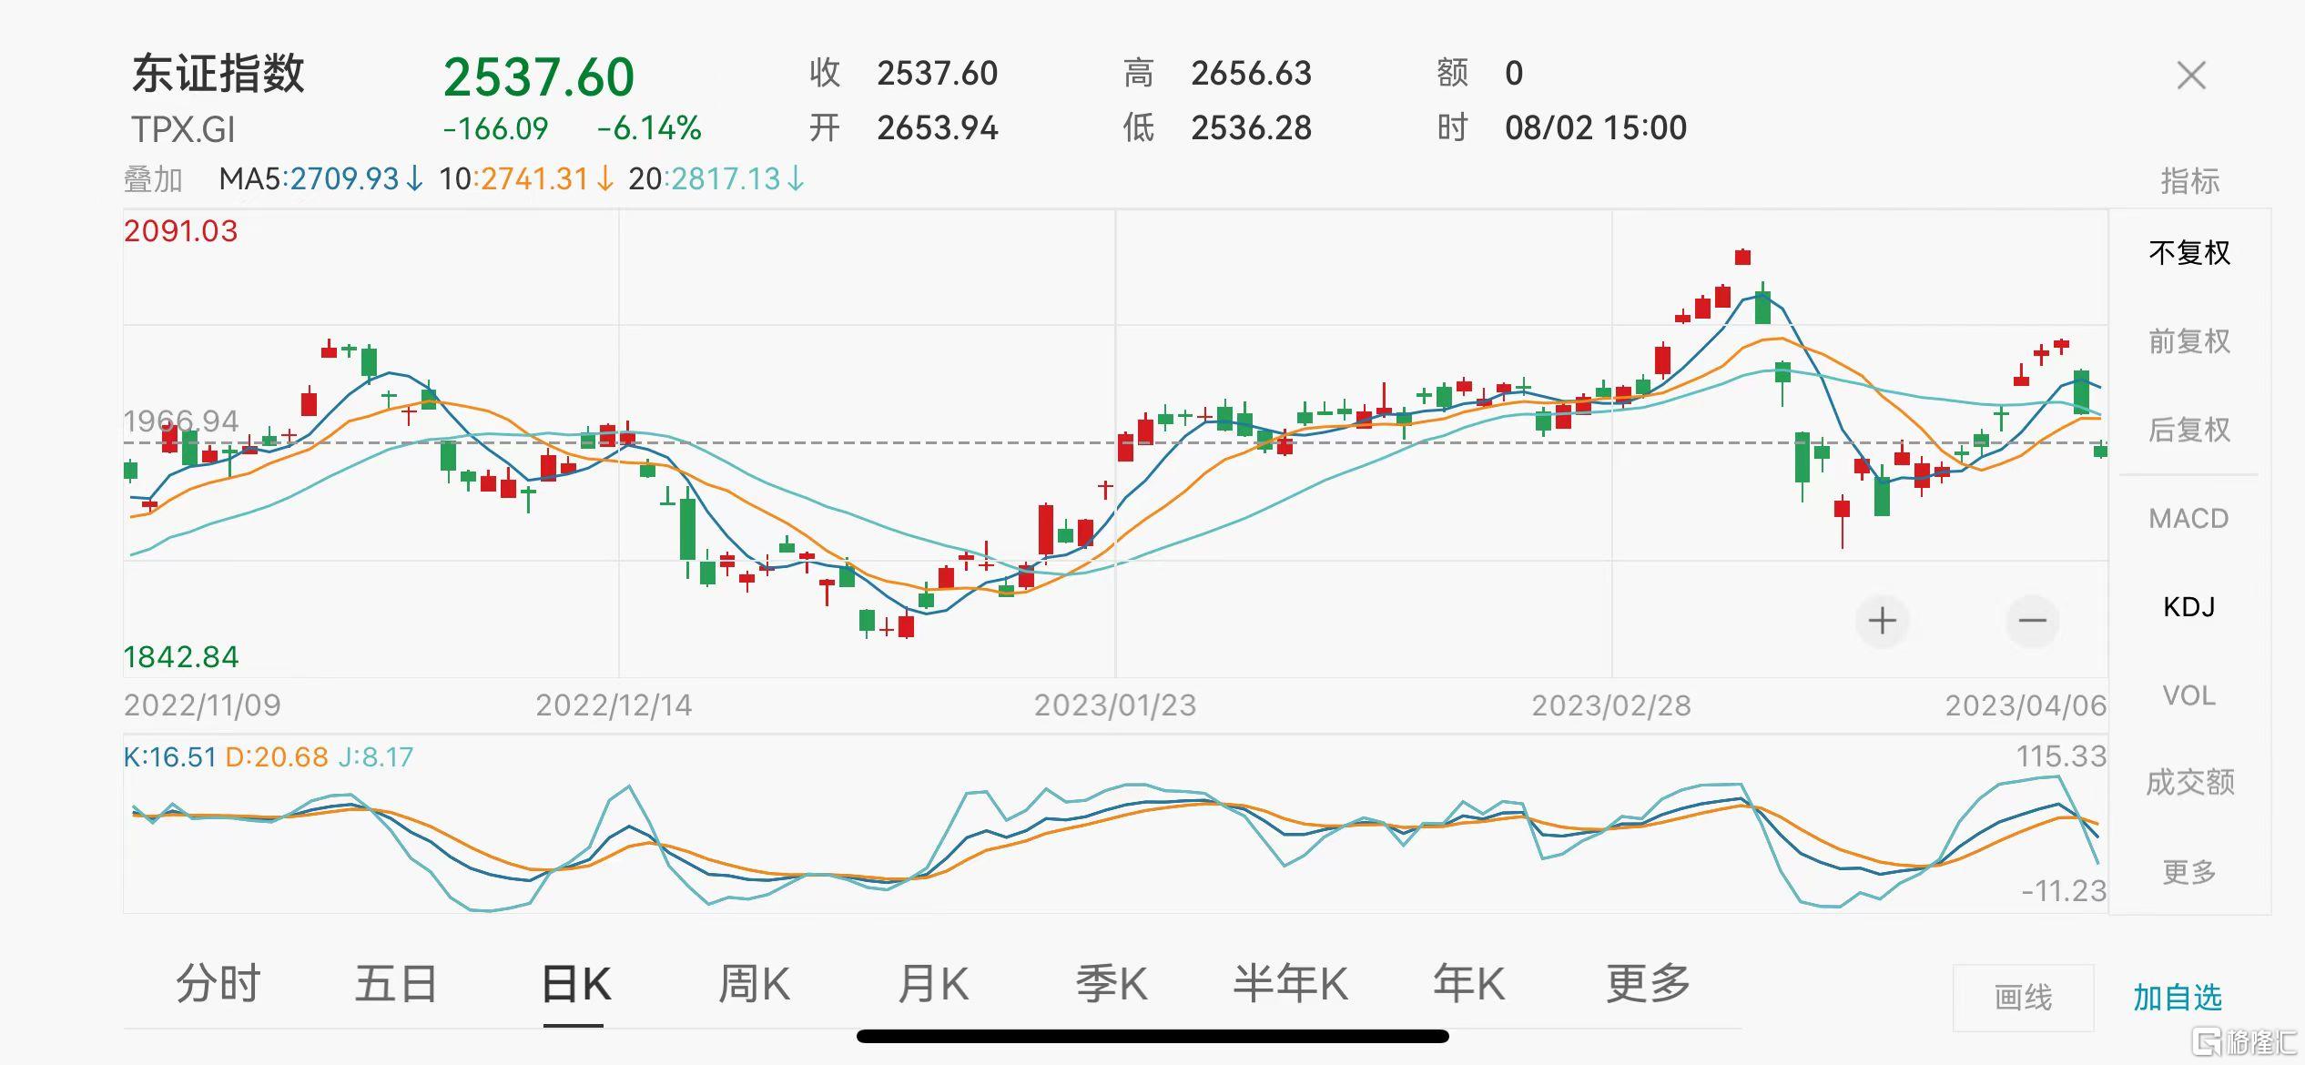Image resolution: width=2305 pixels, height=1065 pixels.
Task: Open the 年K yearly candlestick tab
Action: pos(1469,984)
